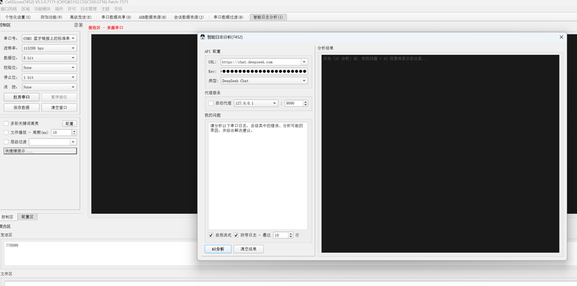Open the 区域 menu
The height and width of the screenshot is (286, 577).
(25, 9)
